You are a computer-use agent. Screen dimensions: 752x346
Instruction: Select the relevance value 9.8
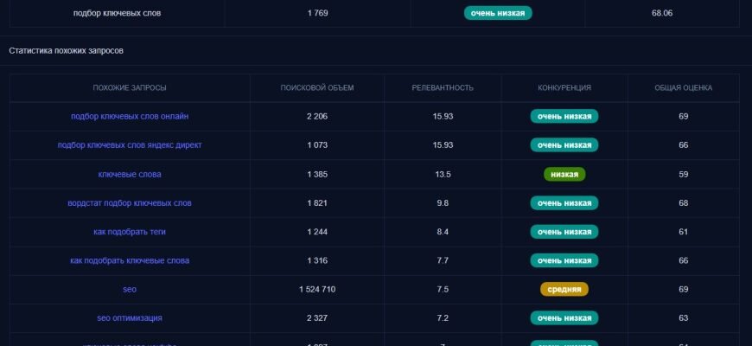[443, 203]
